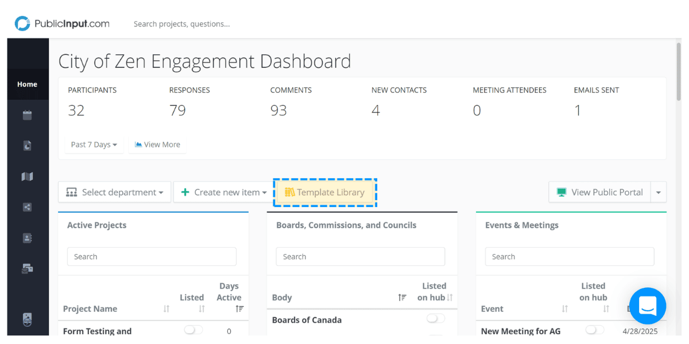Click the map icon in the sidebar
This screenshot has width=689, height=344.
click(x=27, y=177)
